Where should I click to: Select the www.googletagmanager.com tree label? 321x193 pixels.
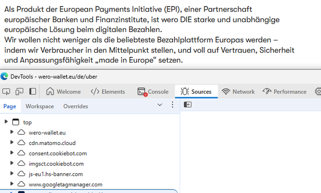(x=65, y=185)
